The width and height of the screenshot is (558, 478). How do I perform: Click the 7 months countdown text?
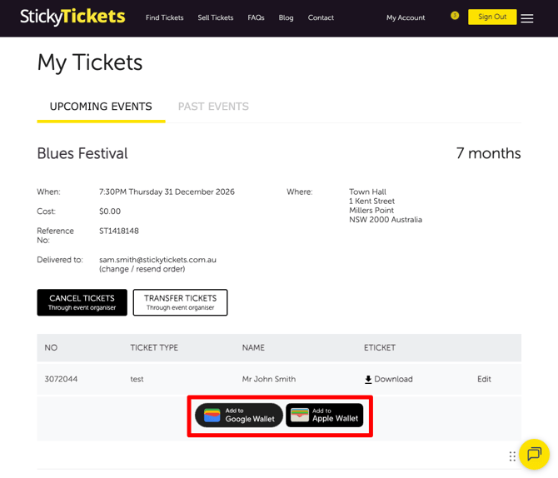click(x=488, y=153)
